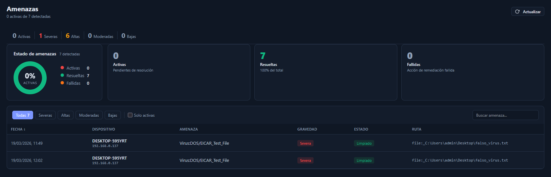Select the Todas 7 filter tab
Viewport: 551px width, 177px height.
tap(23, 115)
